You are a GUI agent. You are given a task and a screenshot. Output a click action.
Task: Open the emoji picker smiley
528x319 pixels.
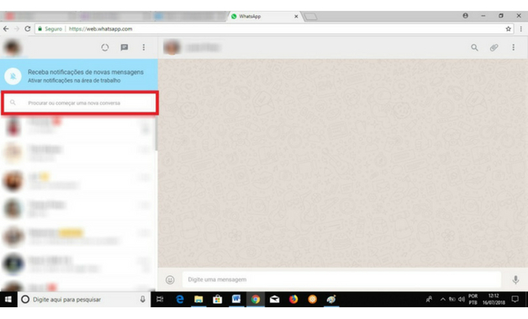click(170, 280)
